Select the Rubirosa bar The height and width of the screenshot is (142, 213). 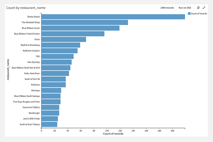[x=54, y=85]
